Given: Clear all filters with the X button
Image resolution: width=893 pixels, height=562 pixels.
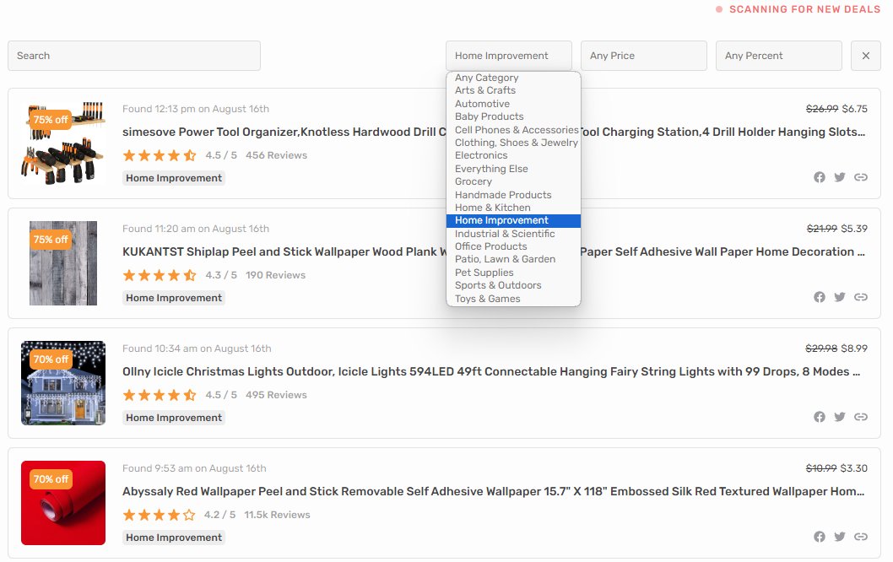Looking at the screenshot, I should click(x=866, y=56).
